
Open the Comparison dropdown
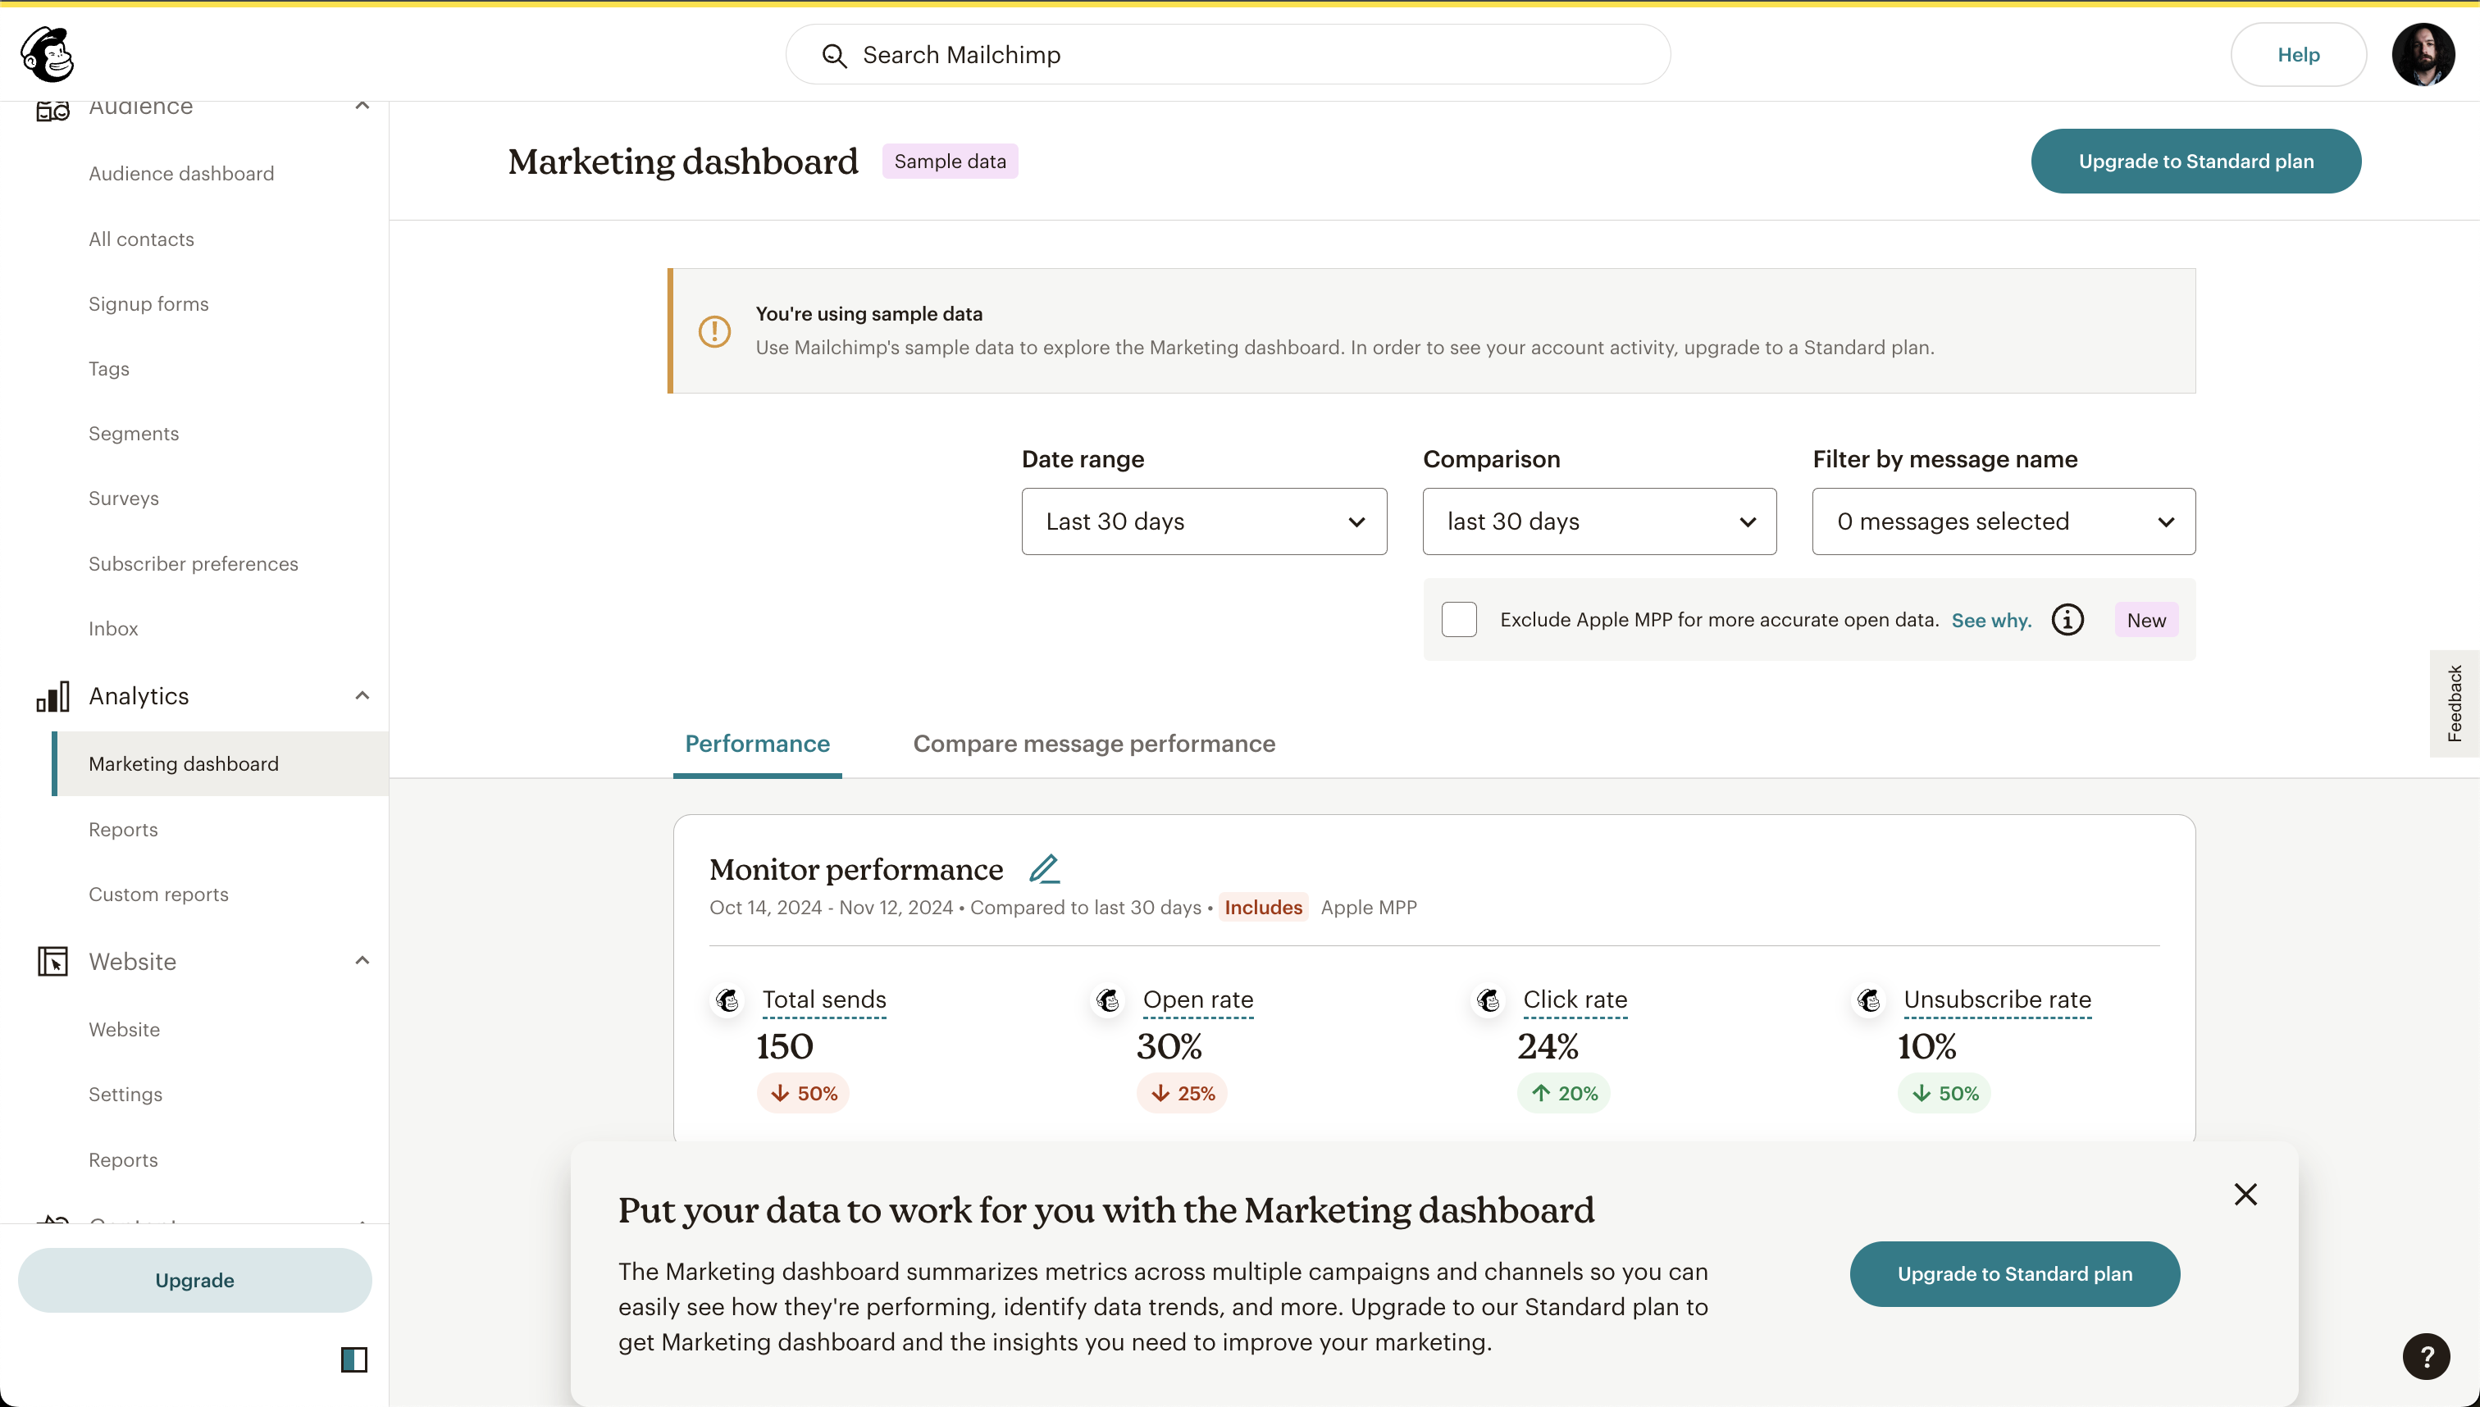coord(1598,521)
